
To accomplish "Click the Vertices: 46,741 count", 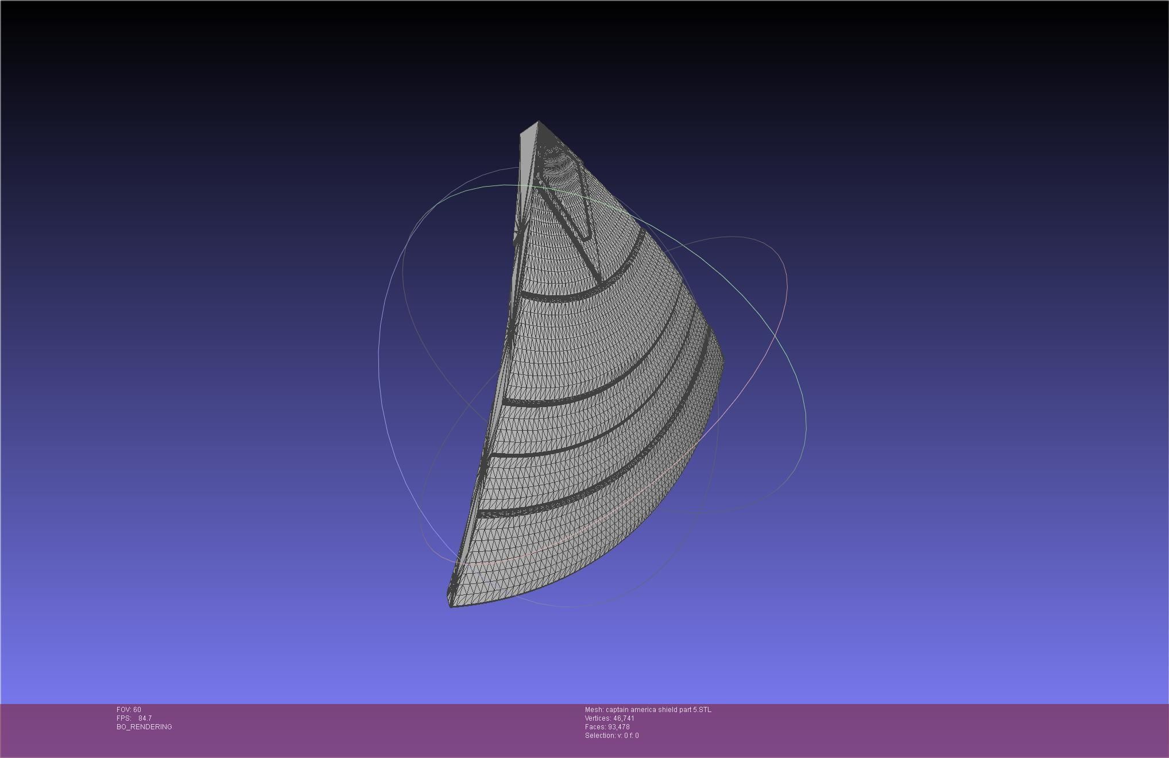I will [x=610, y=718].
